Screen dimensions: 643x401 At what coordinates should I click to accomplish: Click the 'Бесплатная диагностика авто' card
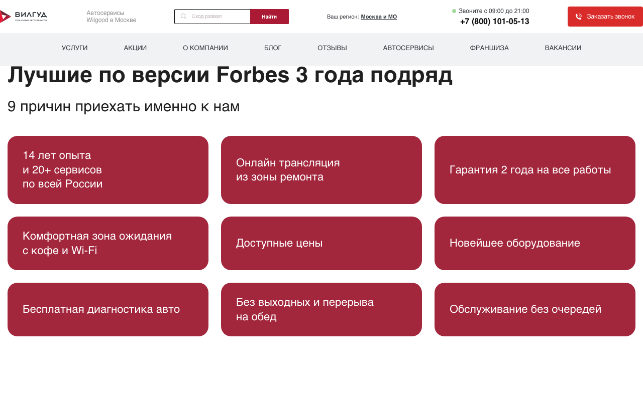108,309
